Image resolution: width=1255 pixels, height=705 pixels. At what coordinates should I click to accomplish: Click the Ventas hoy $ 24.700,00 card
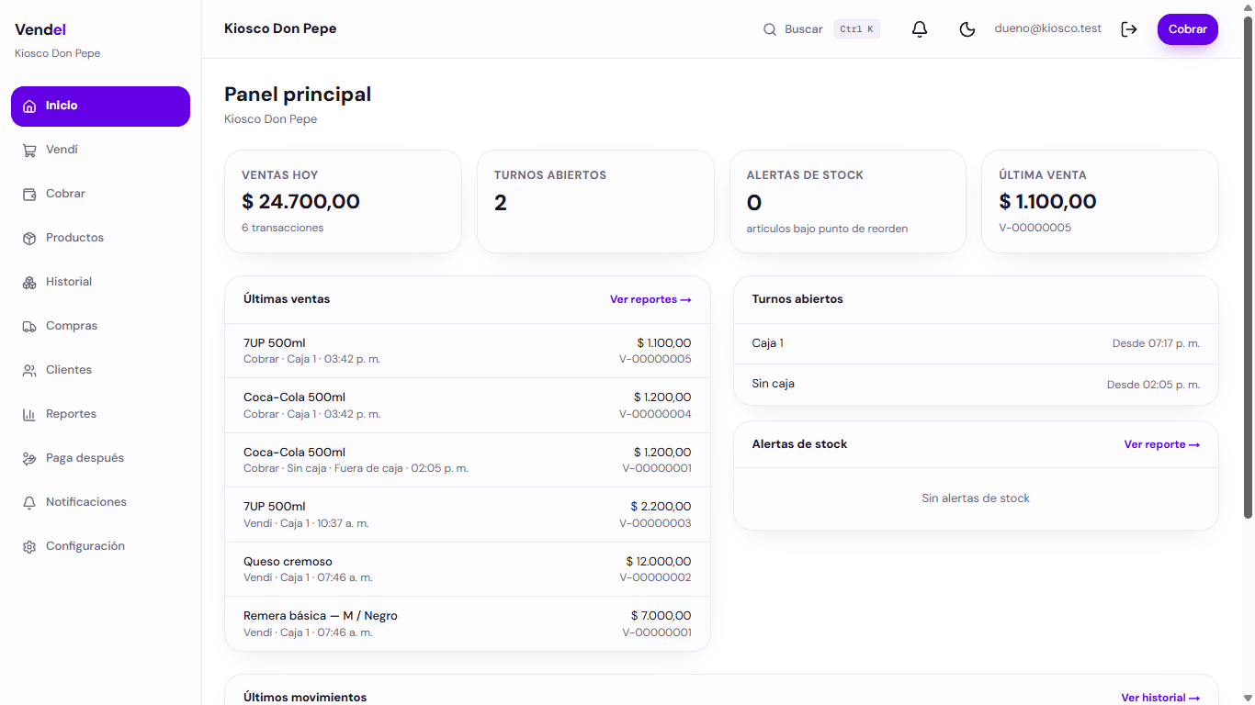coord(343,201)
